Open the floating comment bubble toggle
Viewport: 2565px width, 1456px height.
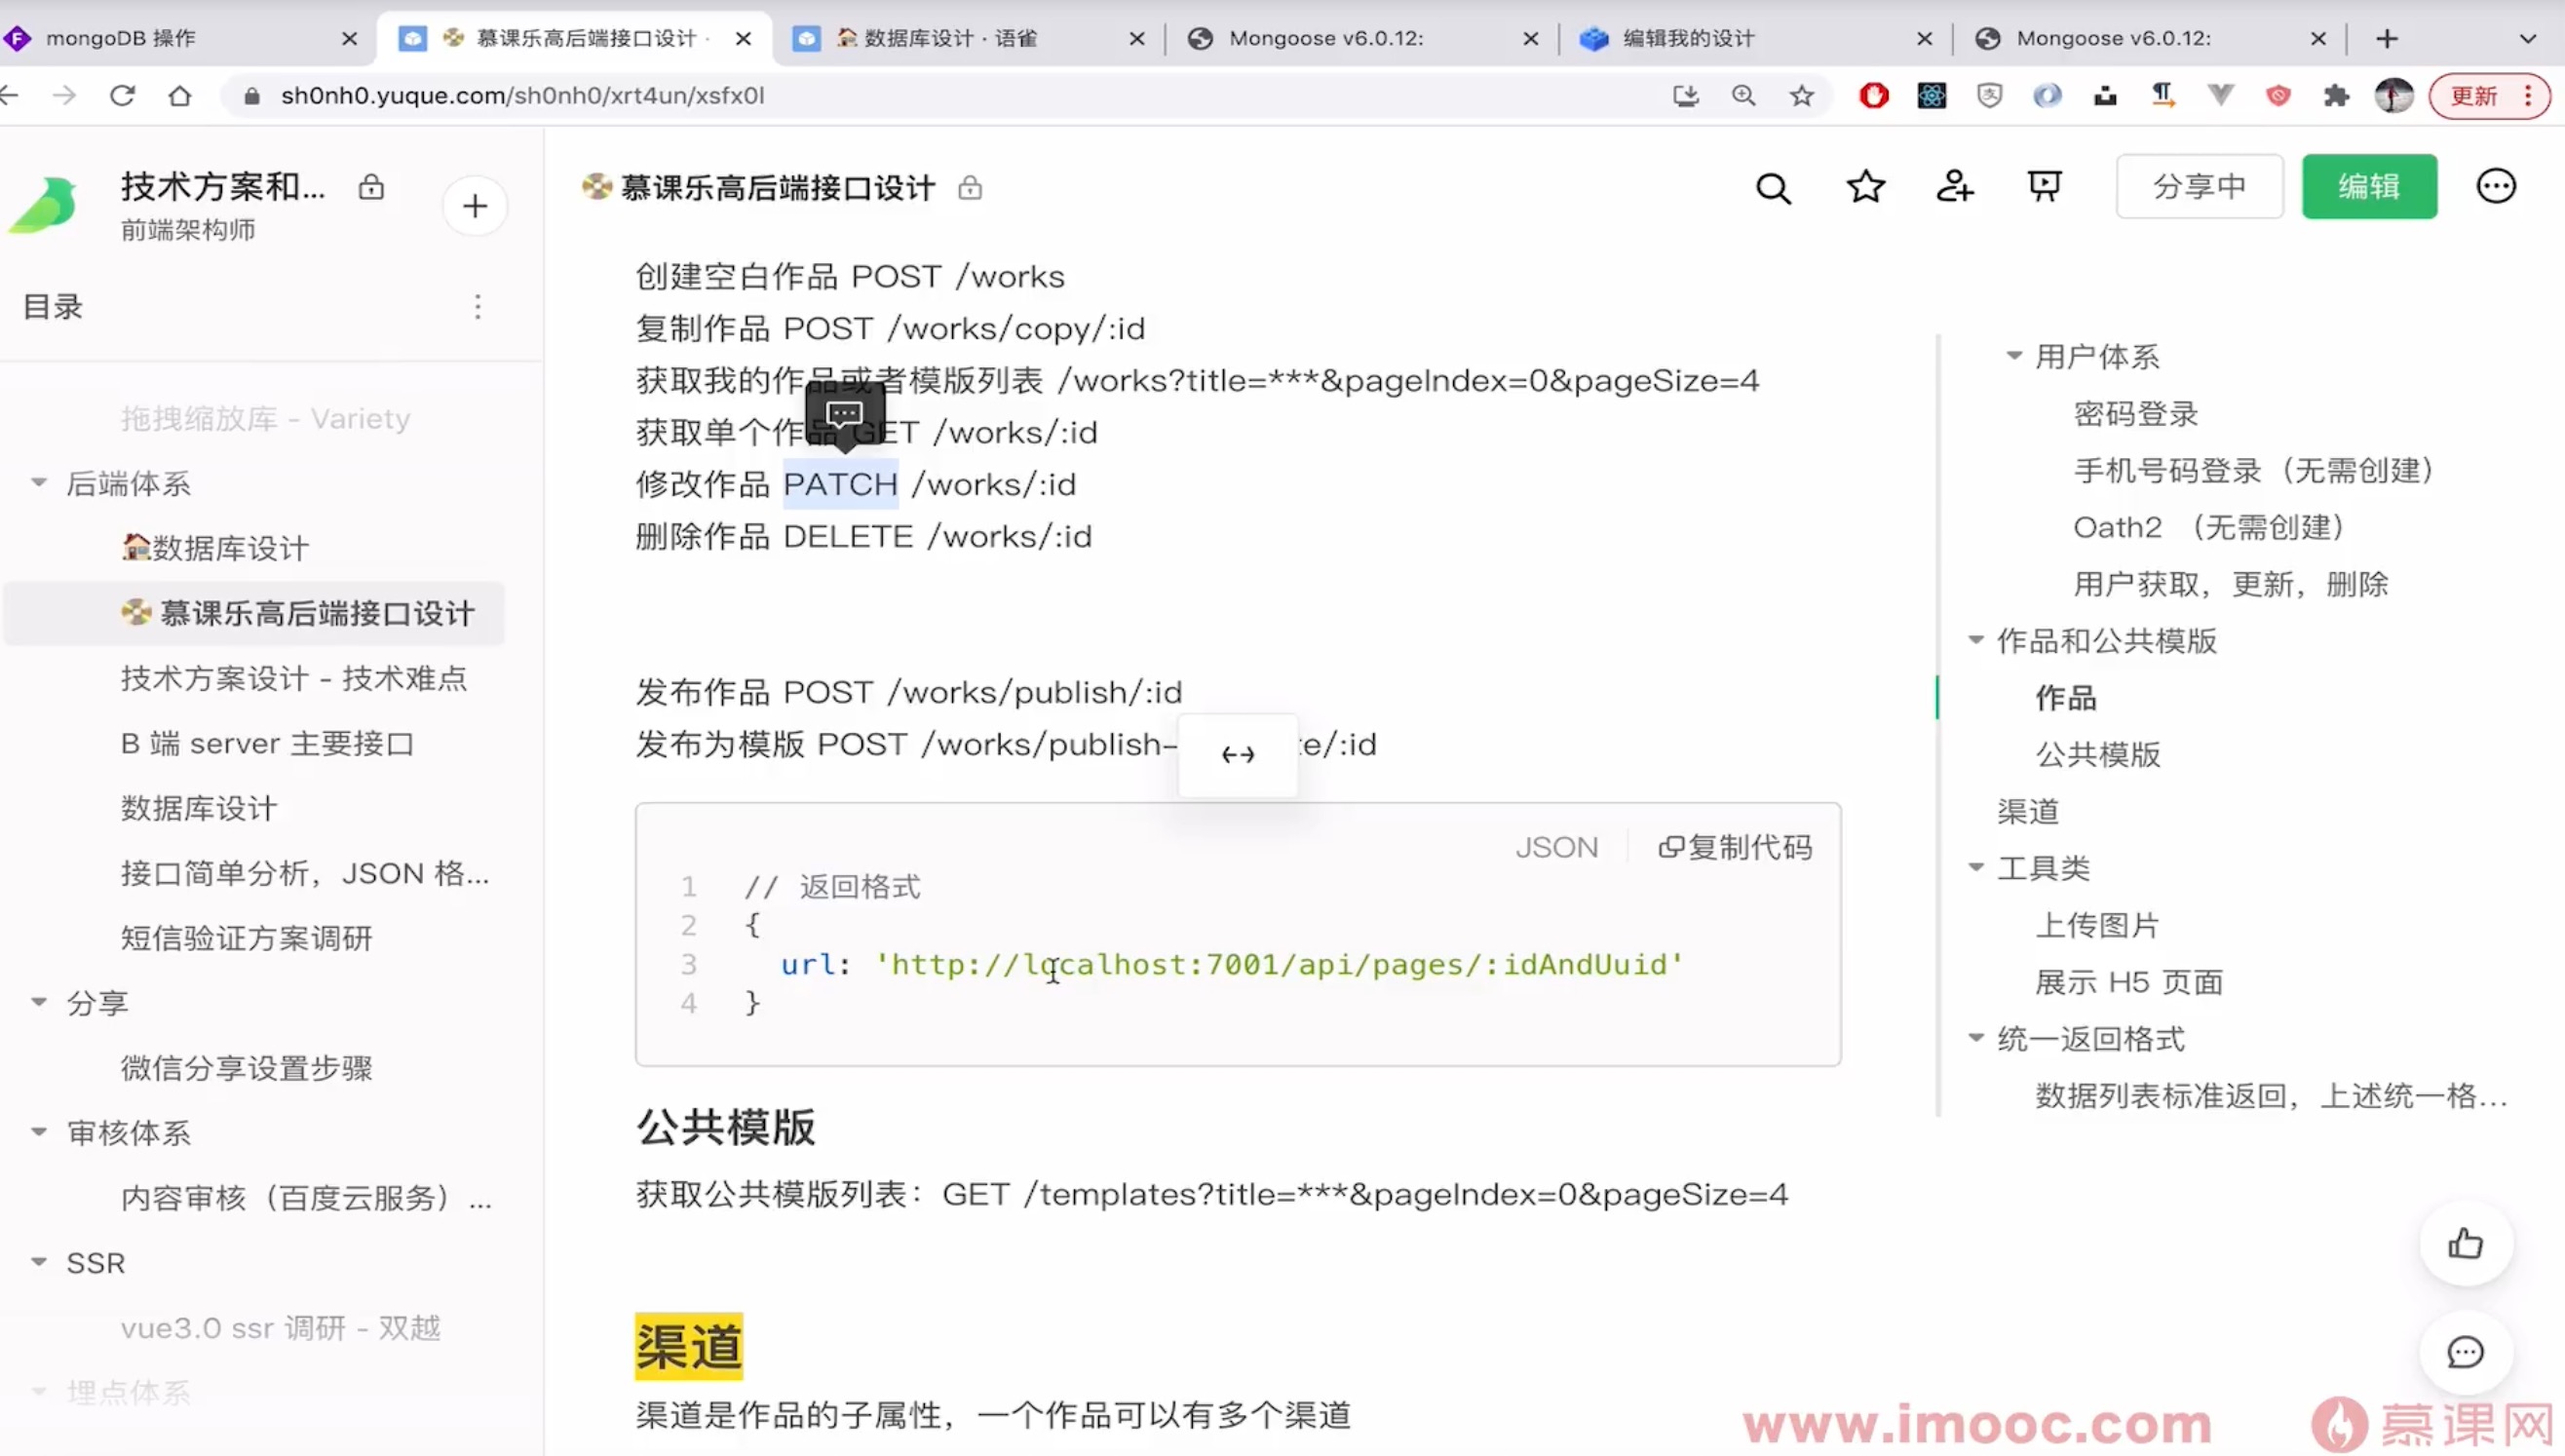2465,1352
